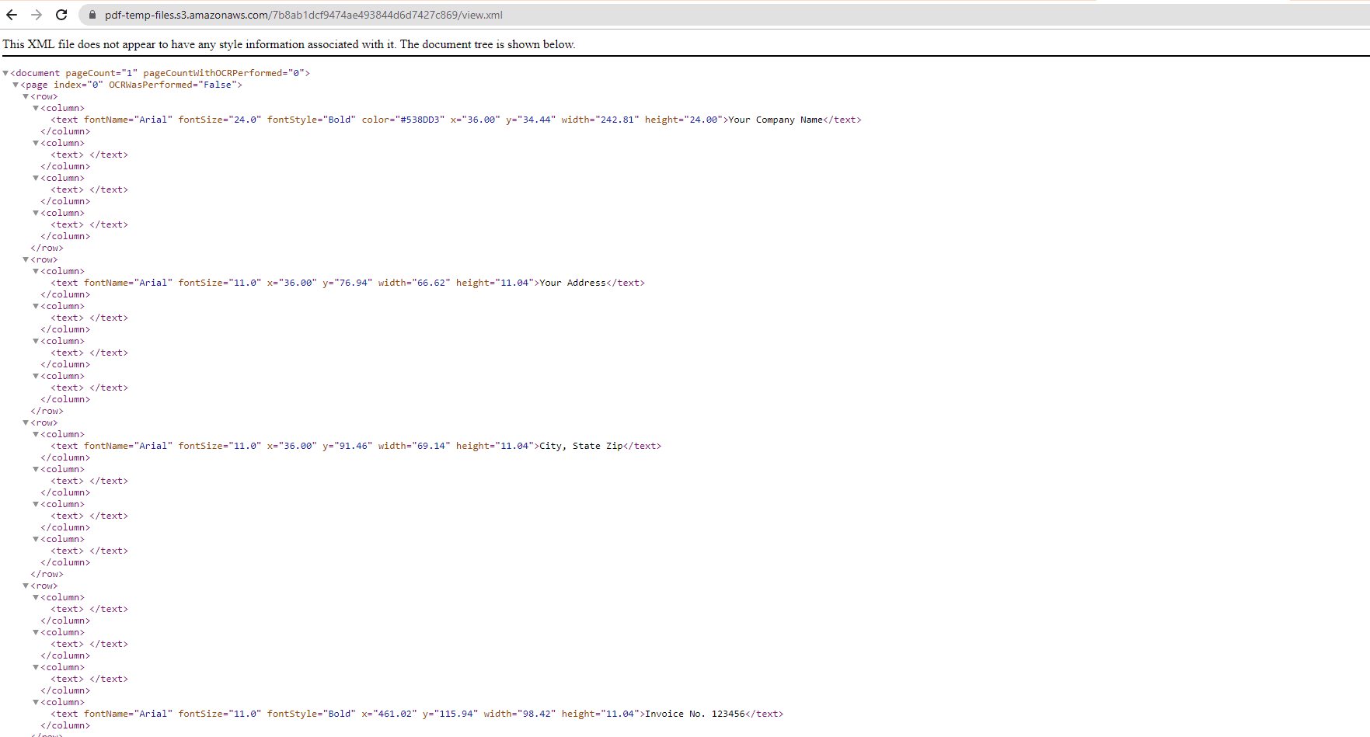Collapse the column containing Your Company Name

coord(36,108)
